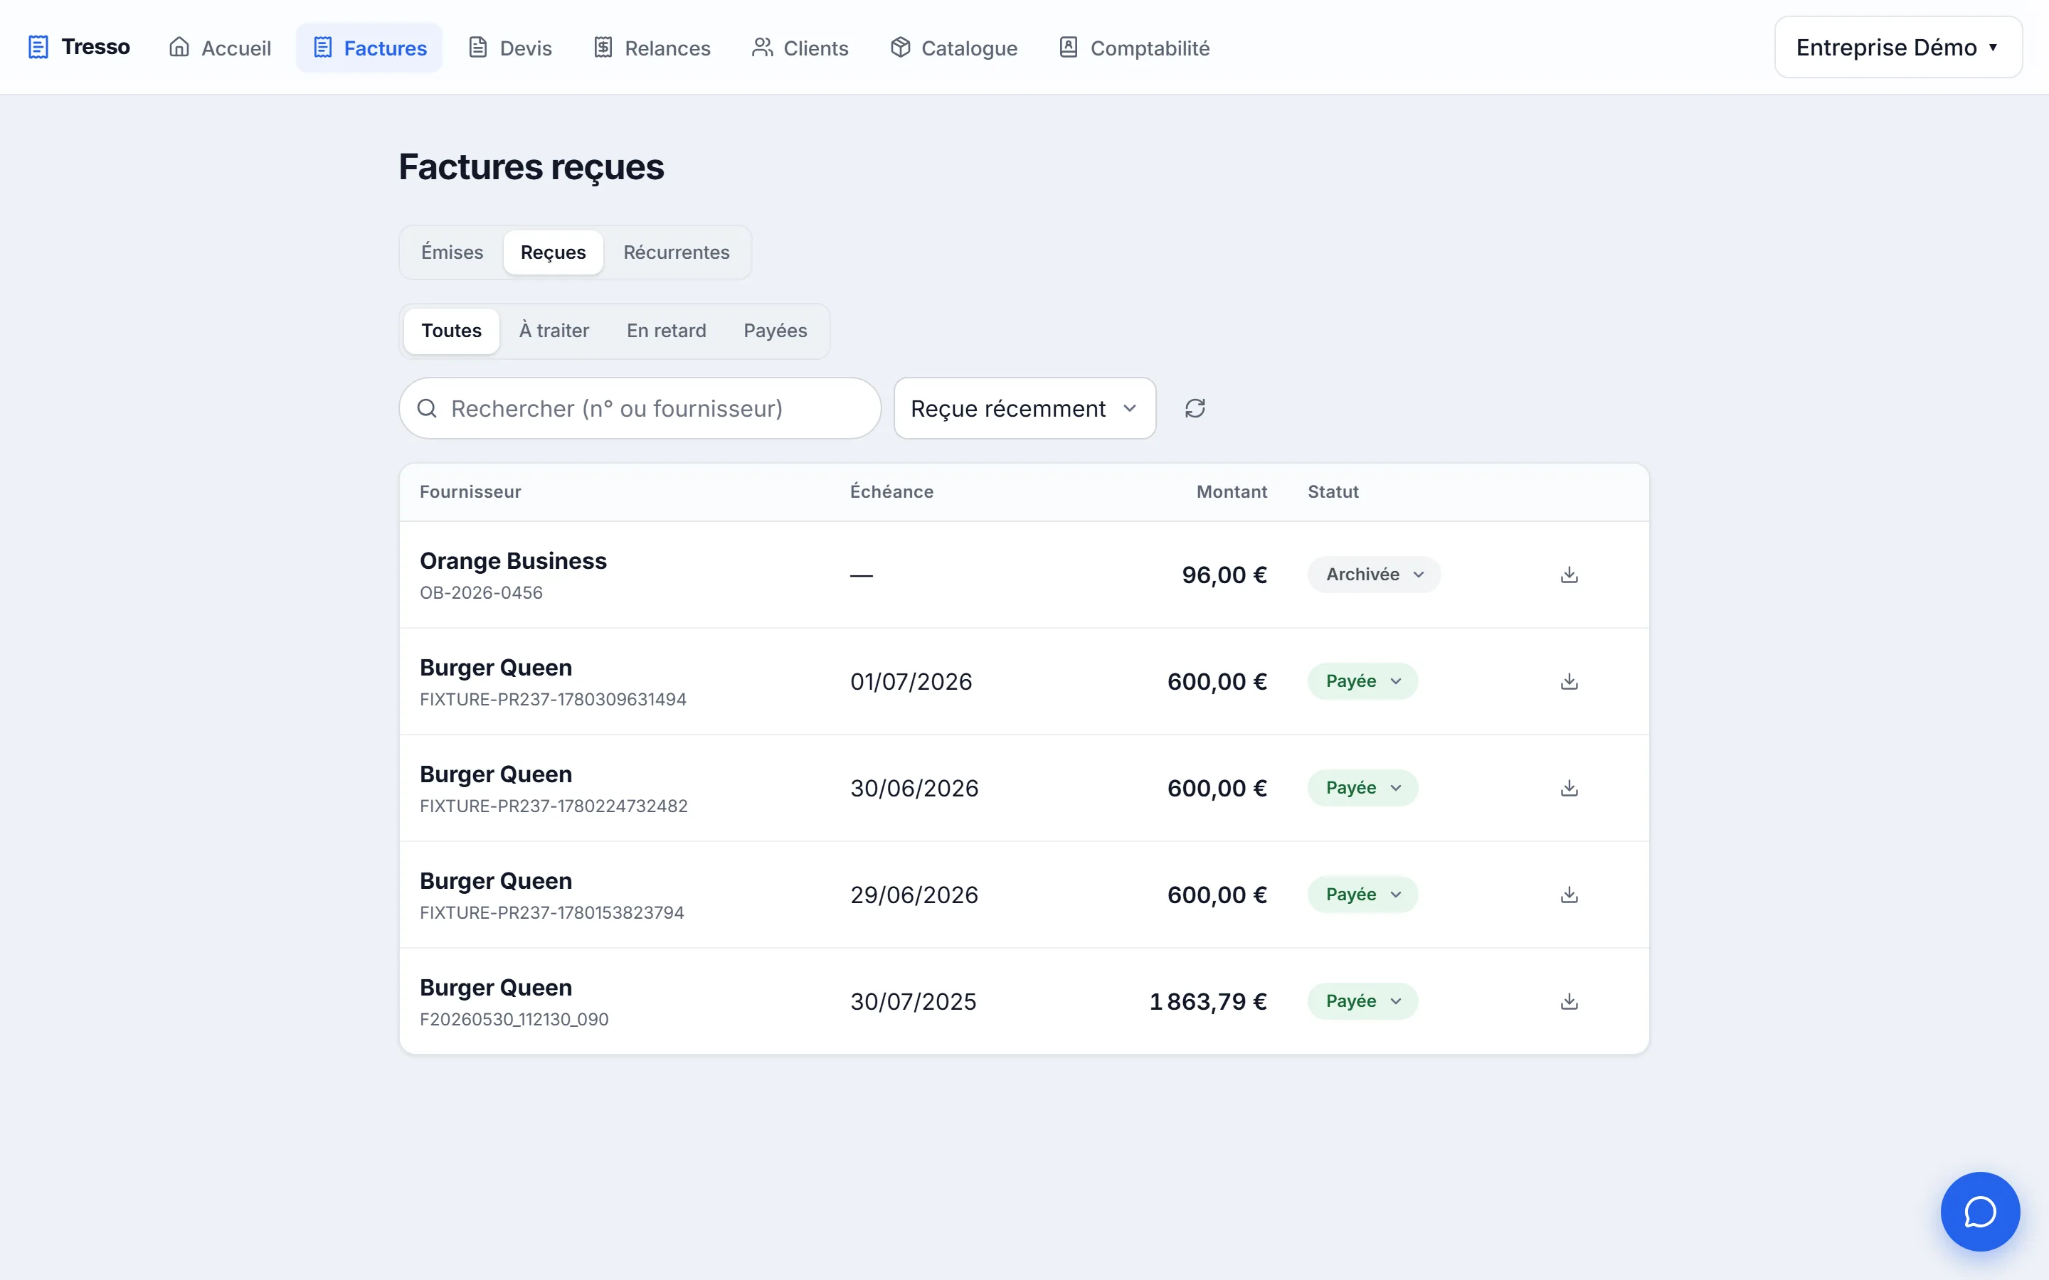Download invoice F20260530_112130_090
Image resolution: width=2049 pixels, height=1280 pixels.
click(x=1569, y=1001)
